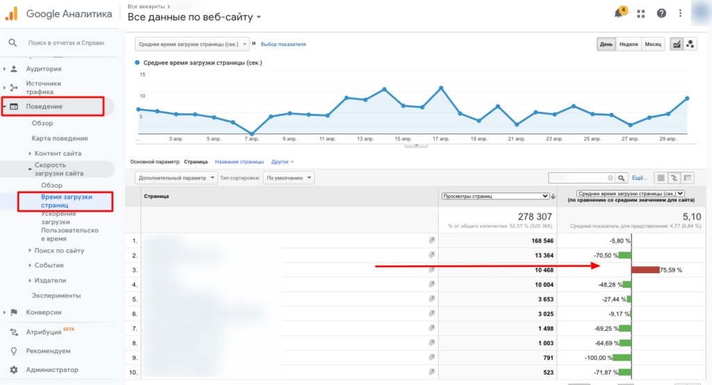Select the data table view icon
Screen dimensions: 712x385
[x=661, y=178]
